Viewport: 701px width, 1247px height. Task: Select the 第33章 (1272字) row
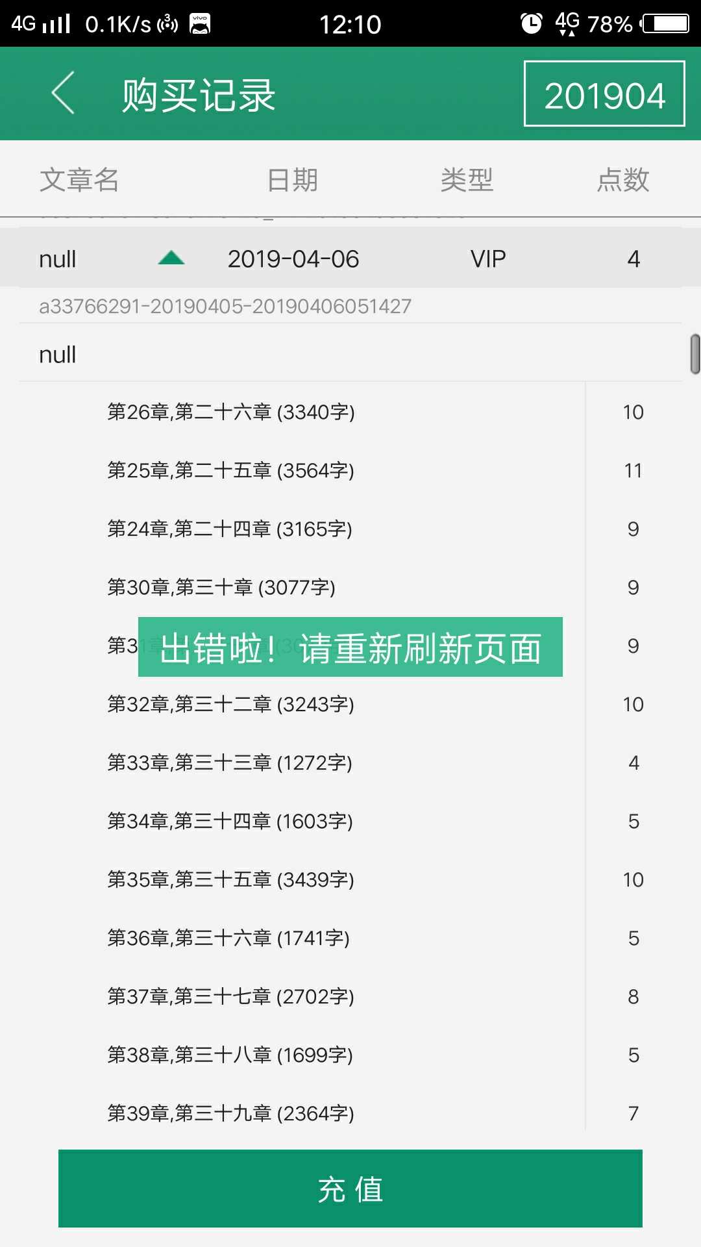click(230, 762)
